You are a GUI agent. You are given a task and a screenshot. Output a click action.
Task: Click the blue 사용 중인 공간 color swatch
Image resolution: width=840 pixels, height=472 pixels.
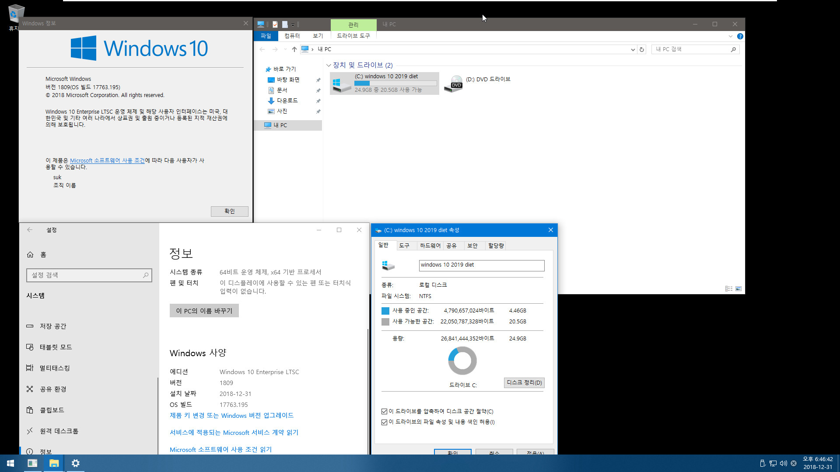click(x=385, y=311)
